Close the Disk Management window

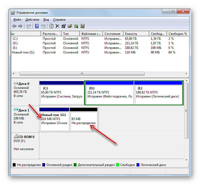(x=183, y=12)
